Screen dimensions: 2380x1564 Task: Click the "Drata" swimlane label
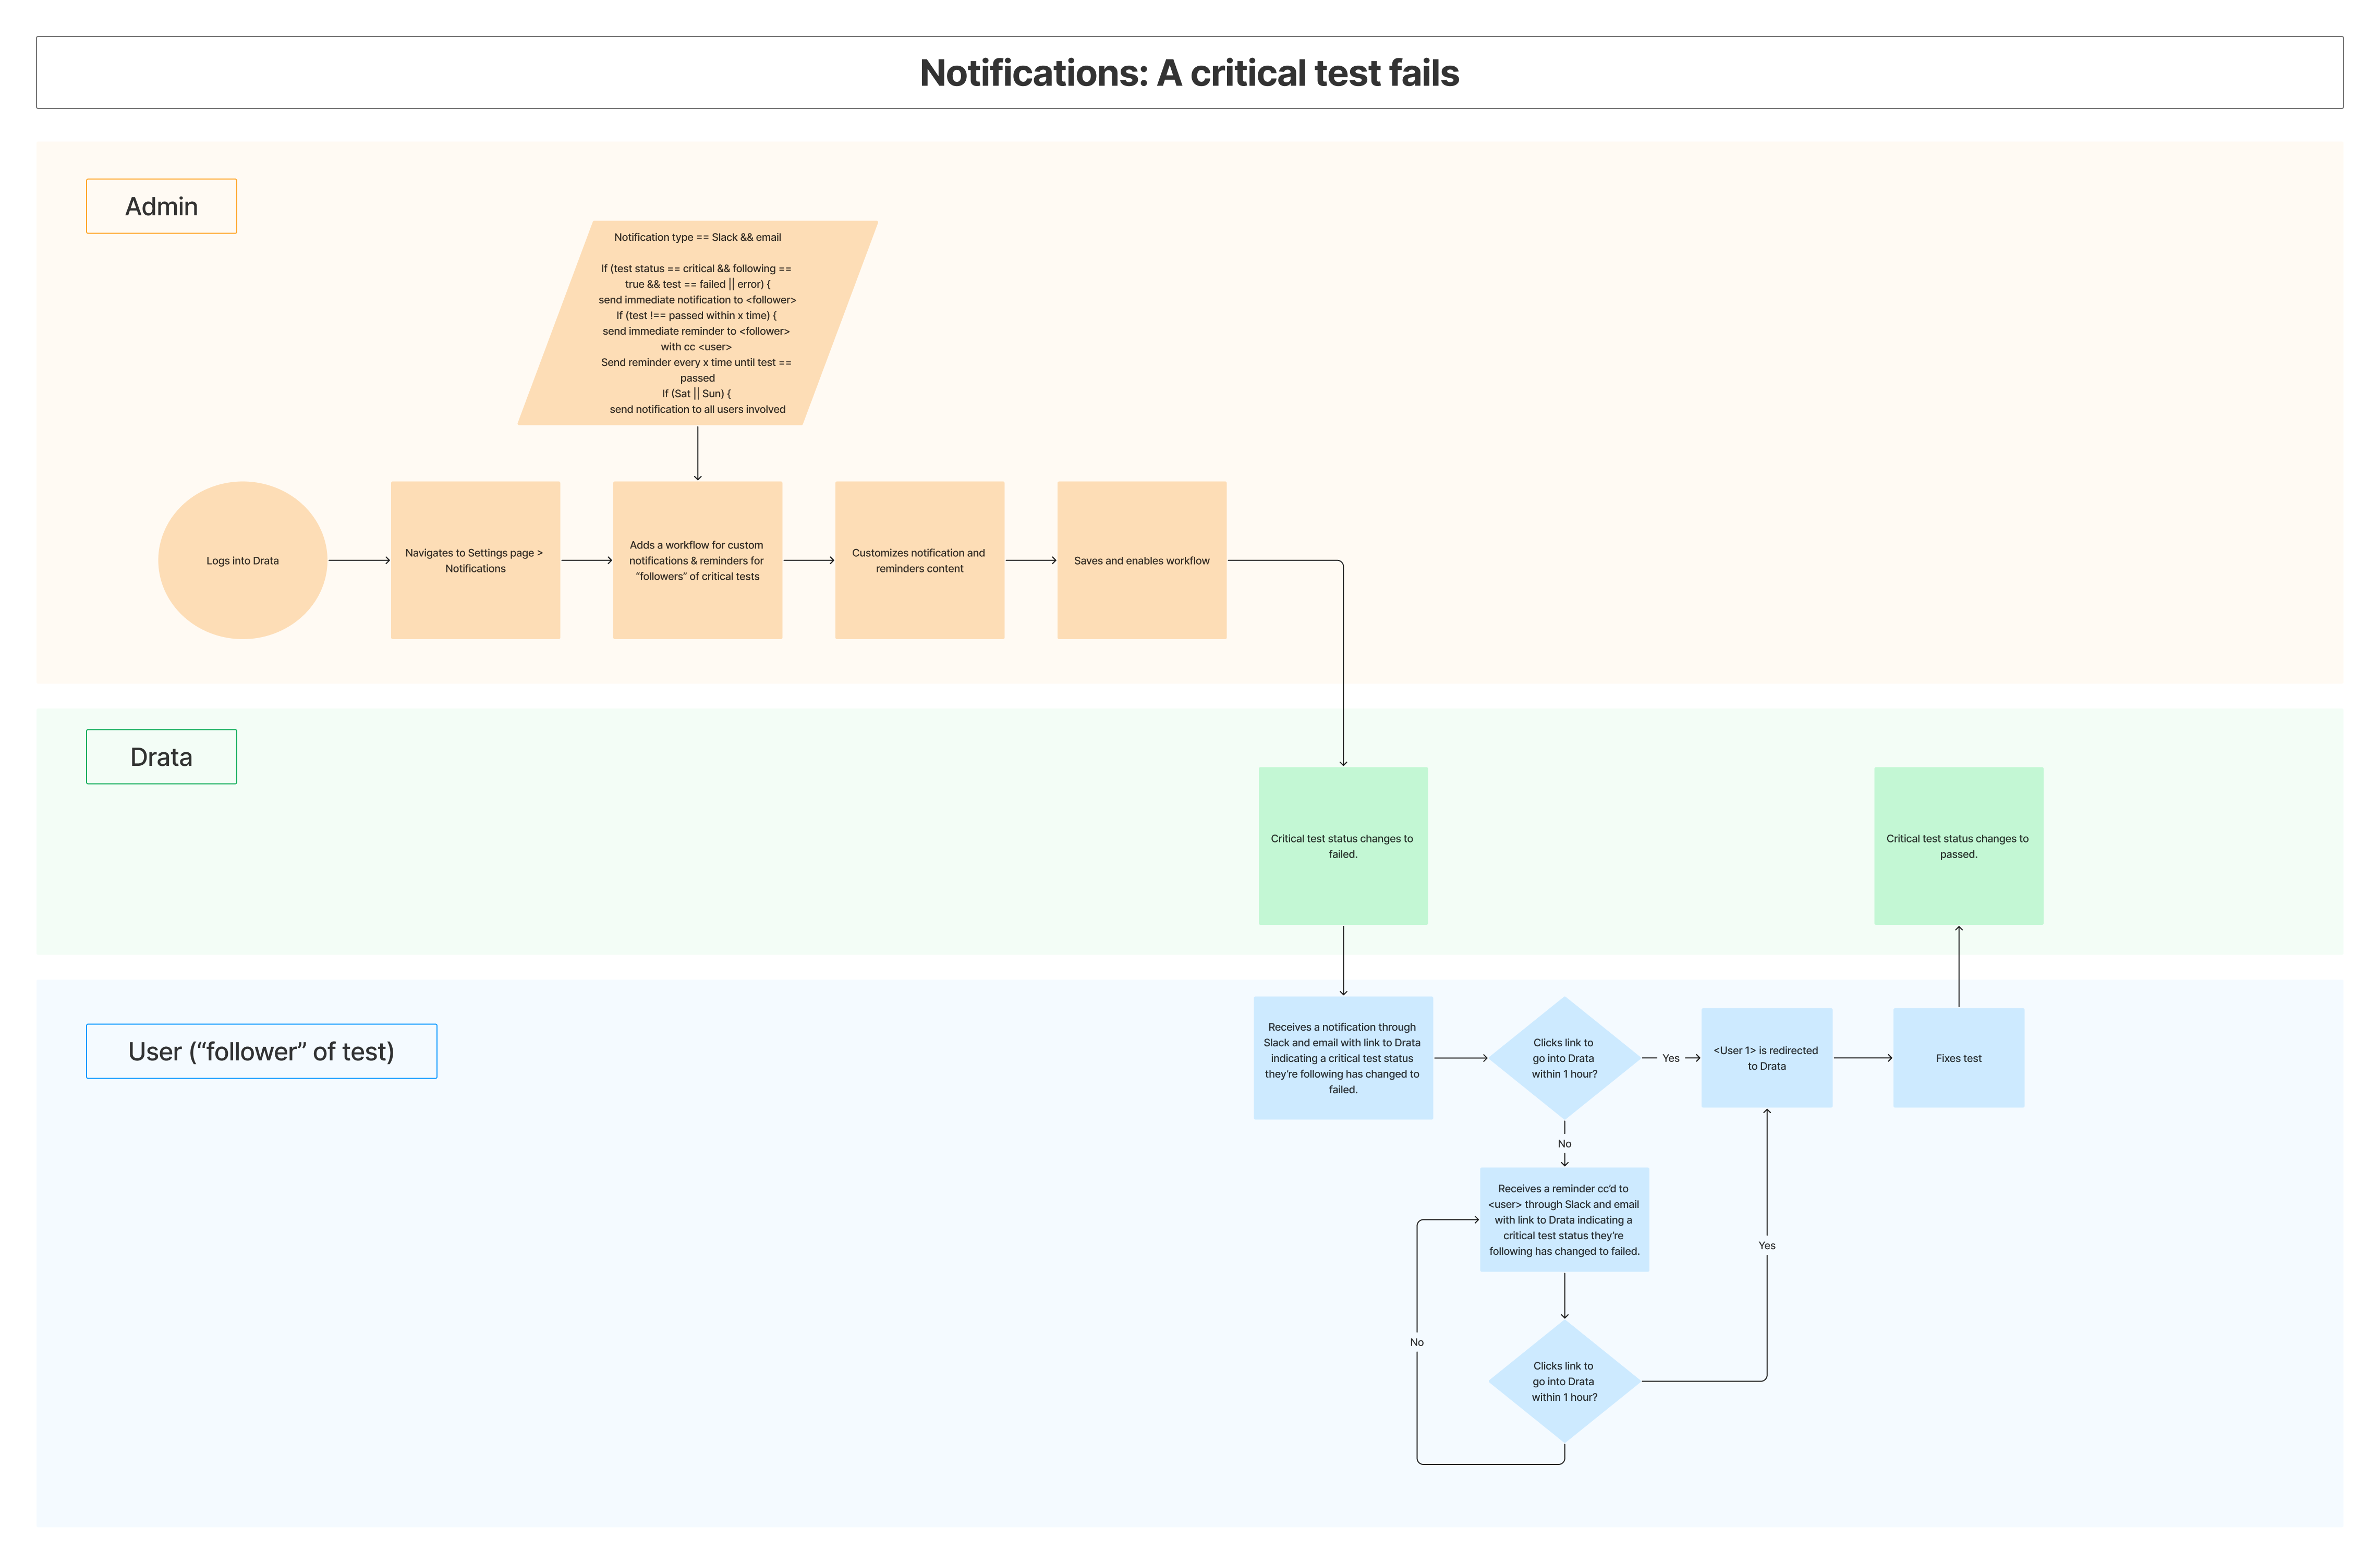tap(160, 757)
